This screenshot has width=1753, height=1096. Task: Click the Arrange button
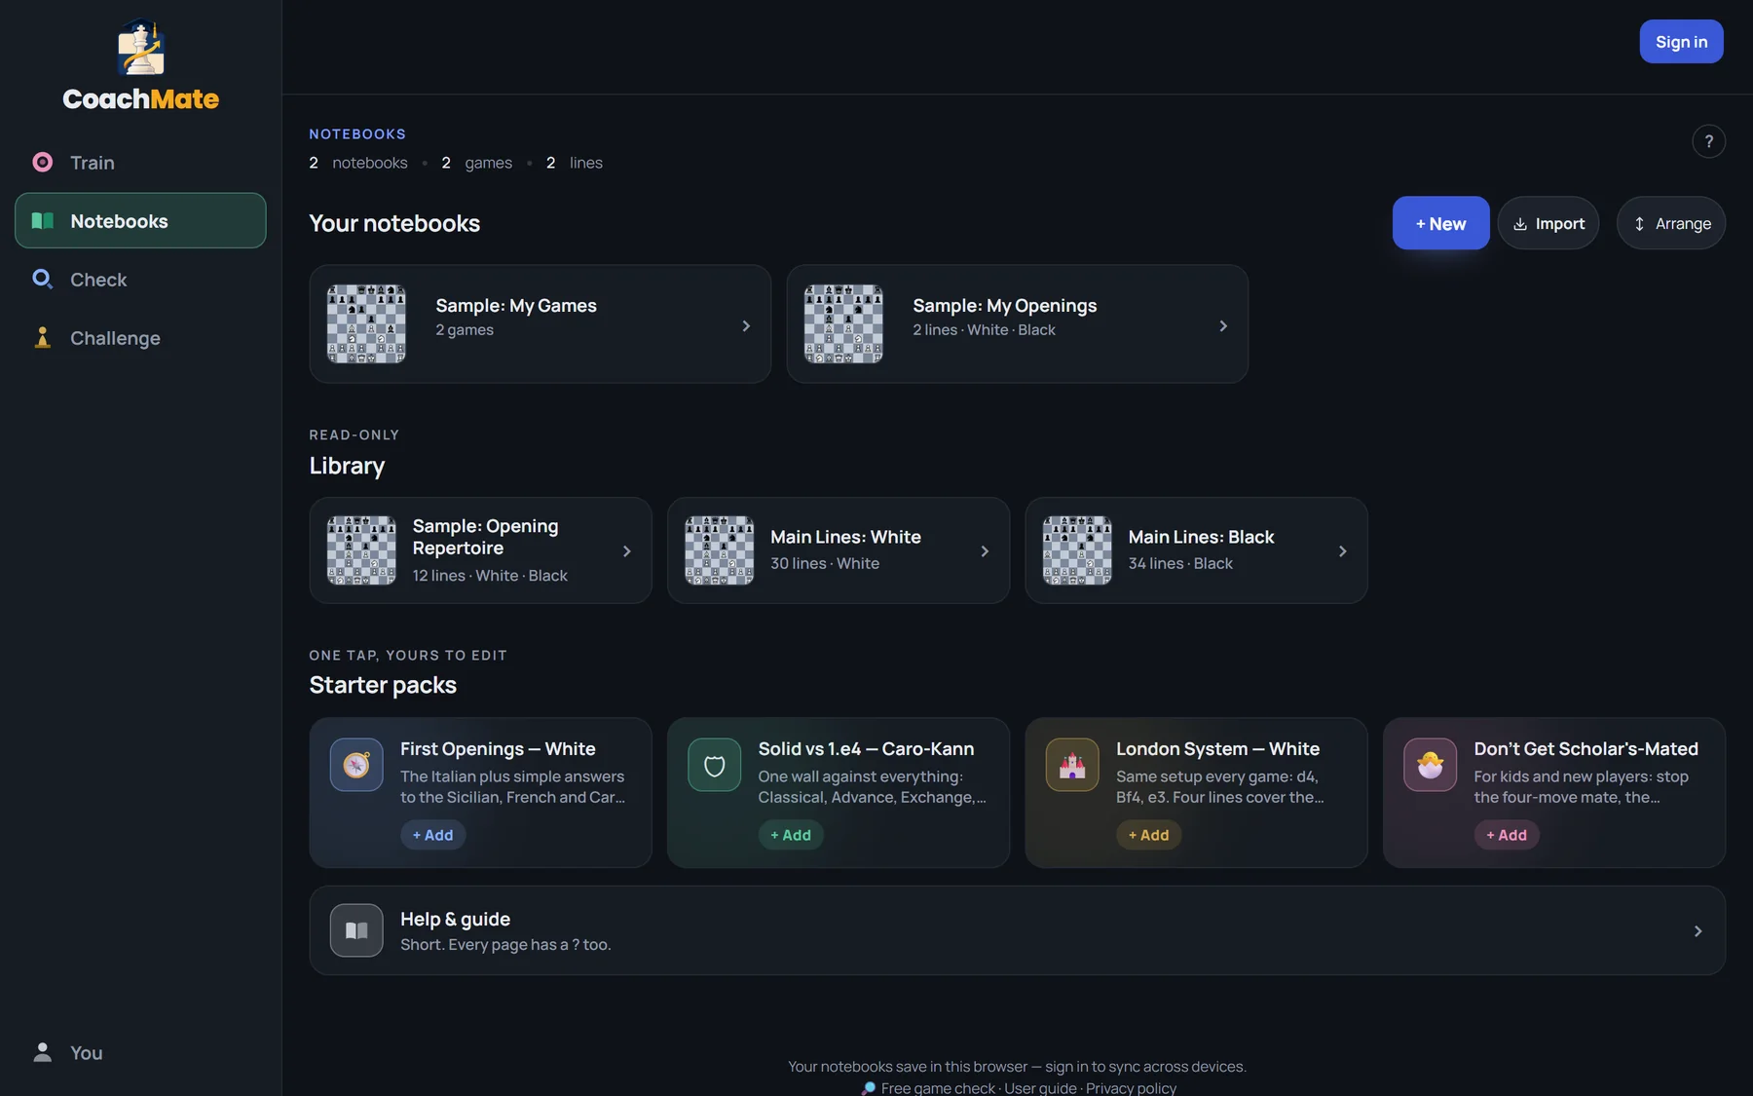click(1671, 223)
